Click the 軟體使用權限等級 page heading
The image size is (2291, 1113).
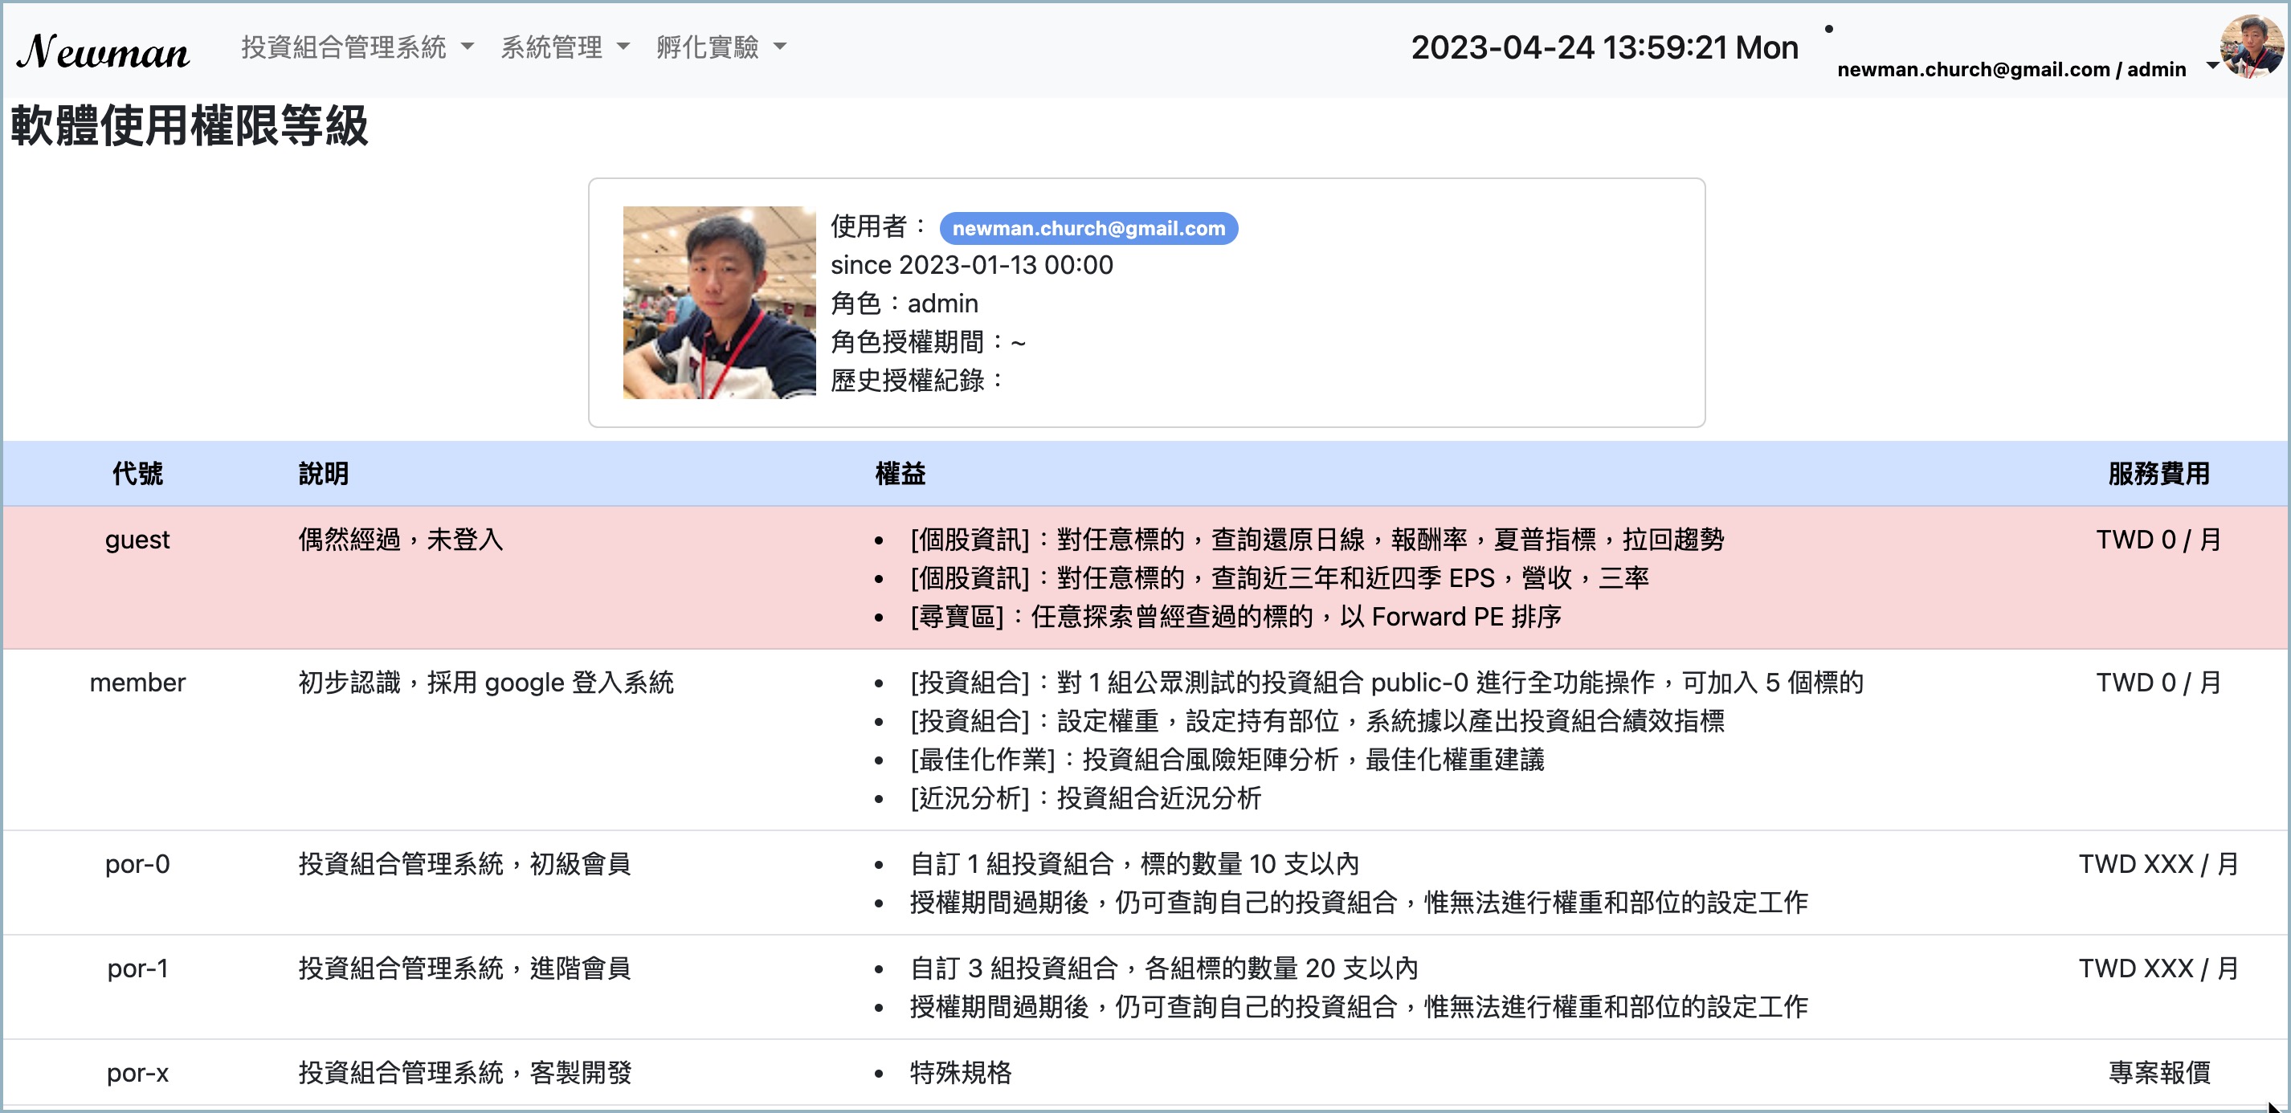click(x=189, y=126)
